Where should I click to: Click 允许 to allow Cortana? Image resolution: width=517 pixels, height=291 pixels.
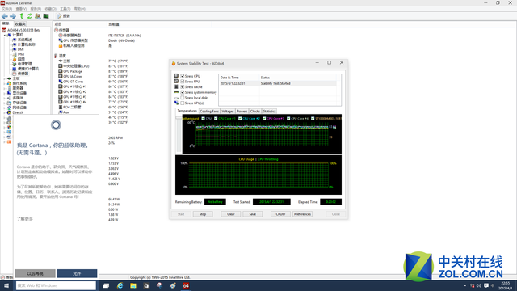point(77,273)
